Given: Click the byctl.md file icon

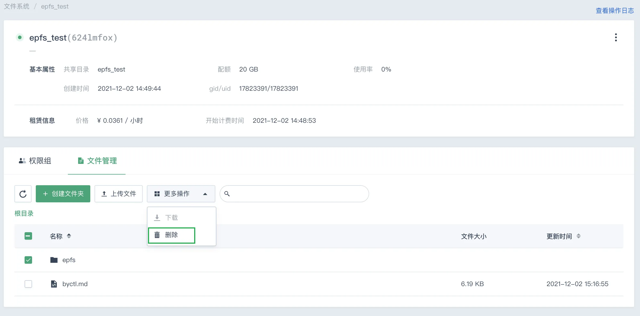Looking at the screenshot, I should [54, 284].
